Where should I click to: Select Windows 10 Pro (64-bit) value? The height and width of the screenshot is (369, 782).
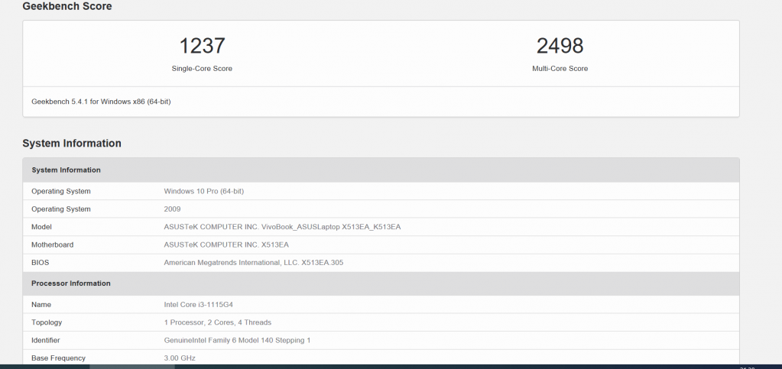point(204,191)
